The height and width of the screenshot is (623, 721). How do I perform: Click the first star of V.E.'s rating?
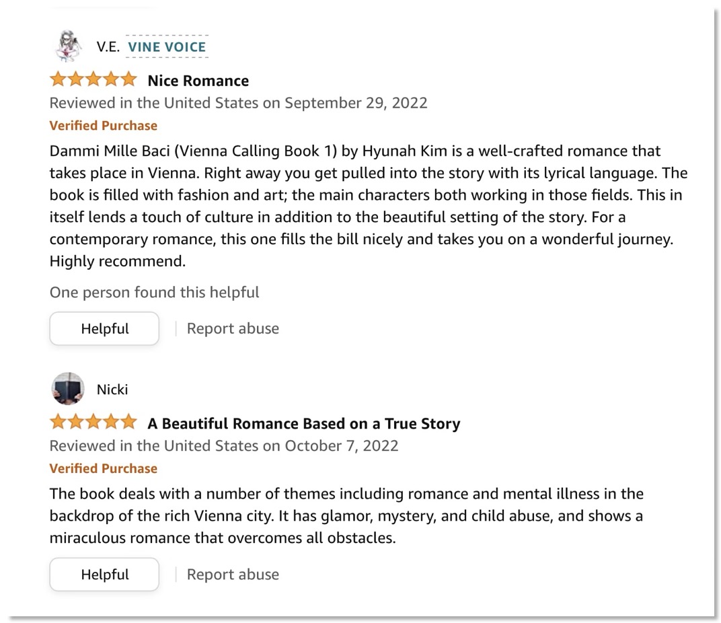click(58, 79)
